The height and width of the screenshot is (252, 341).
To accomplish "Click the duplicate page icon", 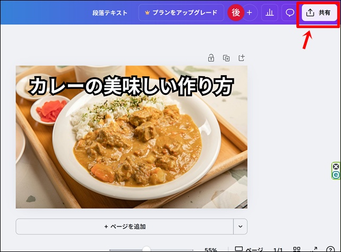I will pos(226,58).
